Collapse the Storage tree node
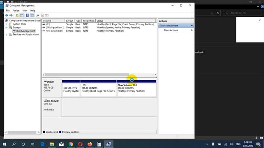Viewport: 264px width, 148px height. pos(7,28)
